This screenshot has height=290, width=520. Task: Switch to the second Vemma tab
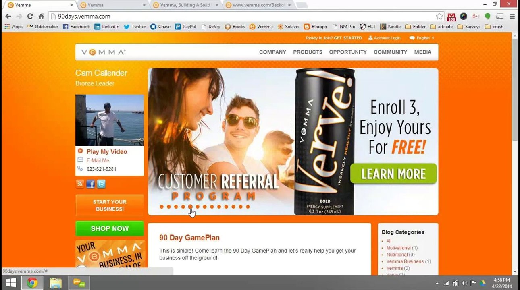pyautogui.click(x=112, y=5)
